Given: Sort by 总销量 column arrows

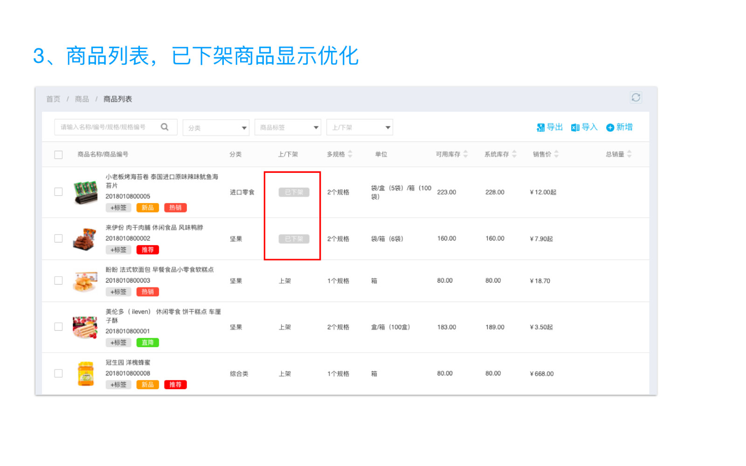Looking at the screenshot, I should 629,154.
